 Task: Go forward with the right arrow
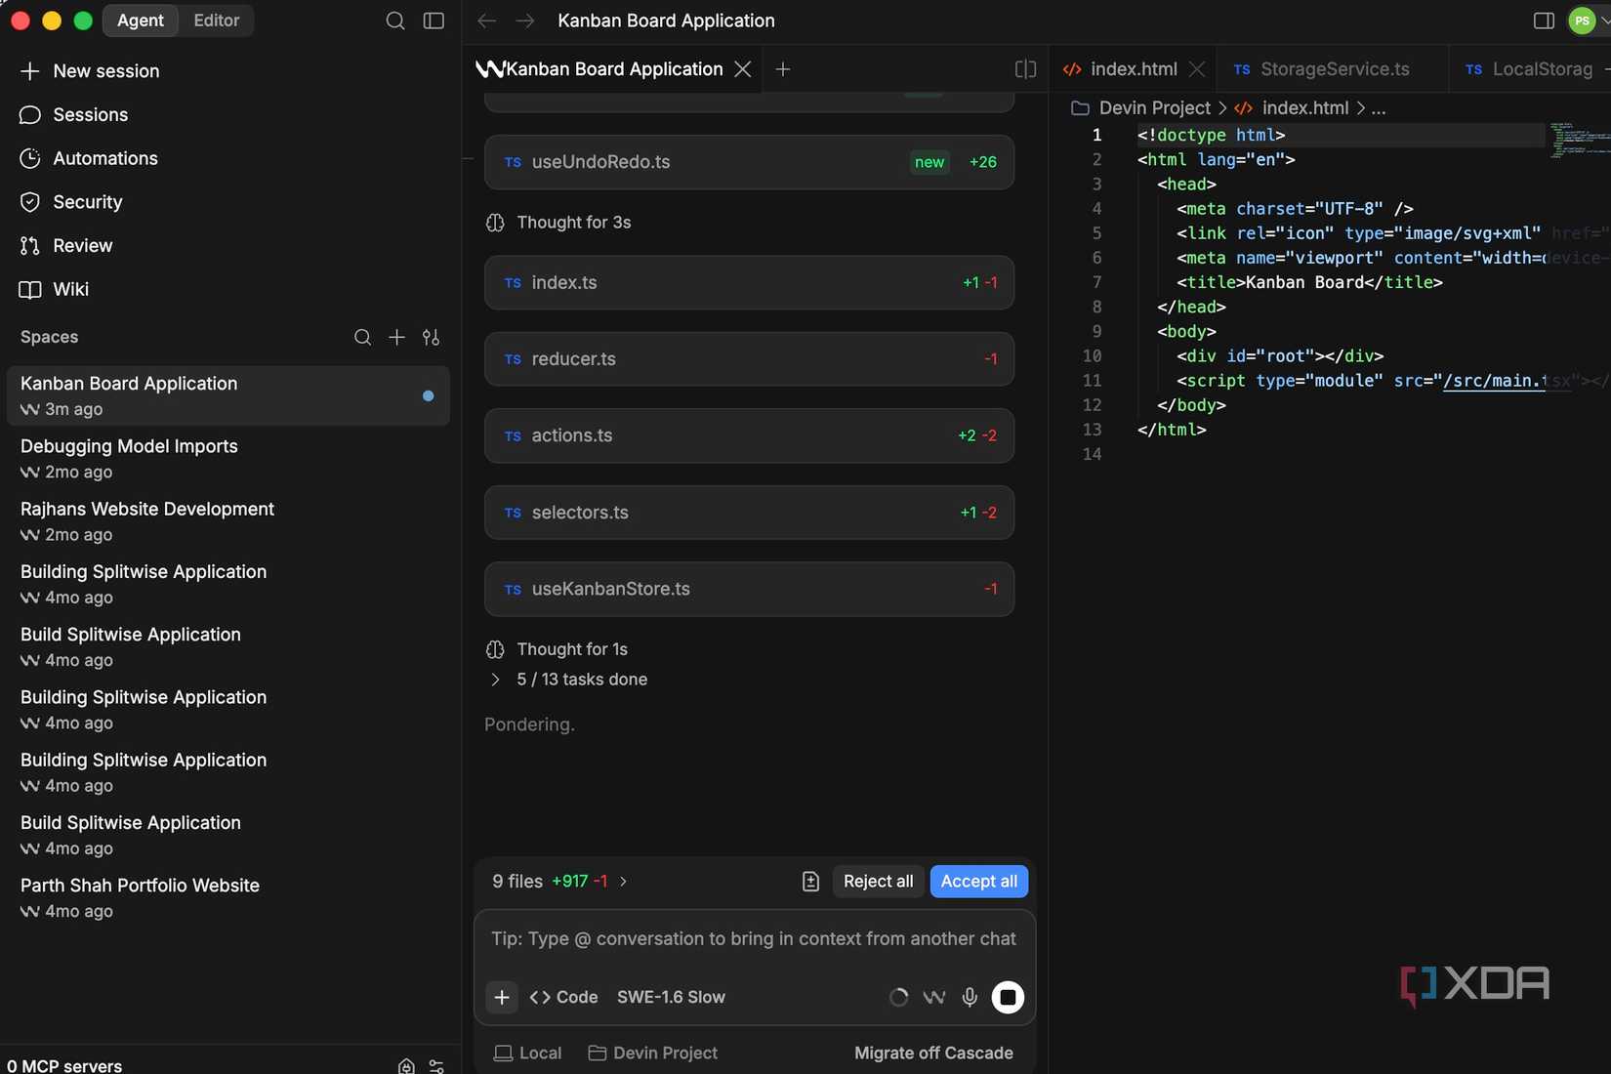tap(525, 21)
